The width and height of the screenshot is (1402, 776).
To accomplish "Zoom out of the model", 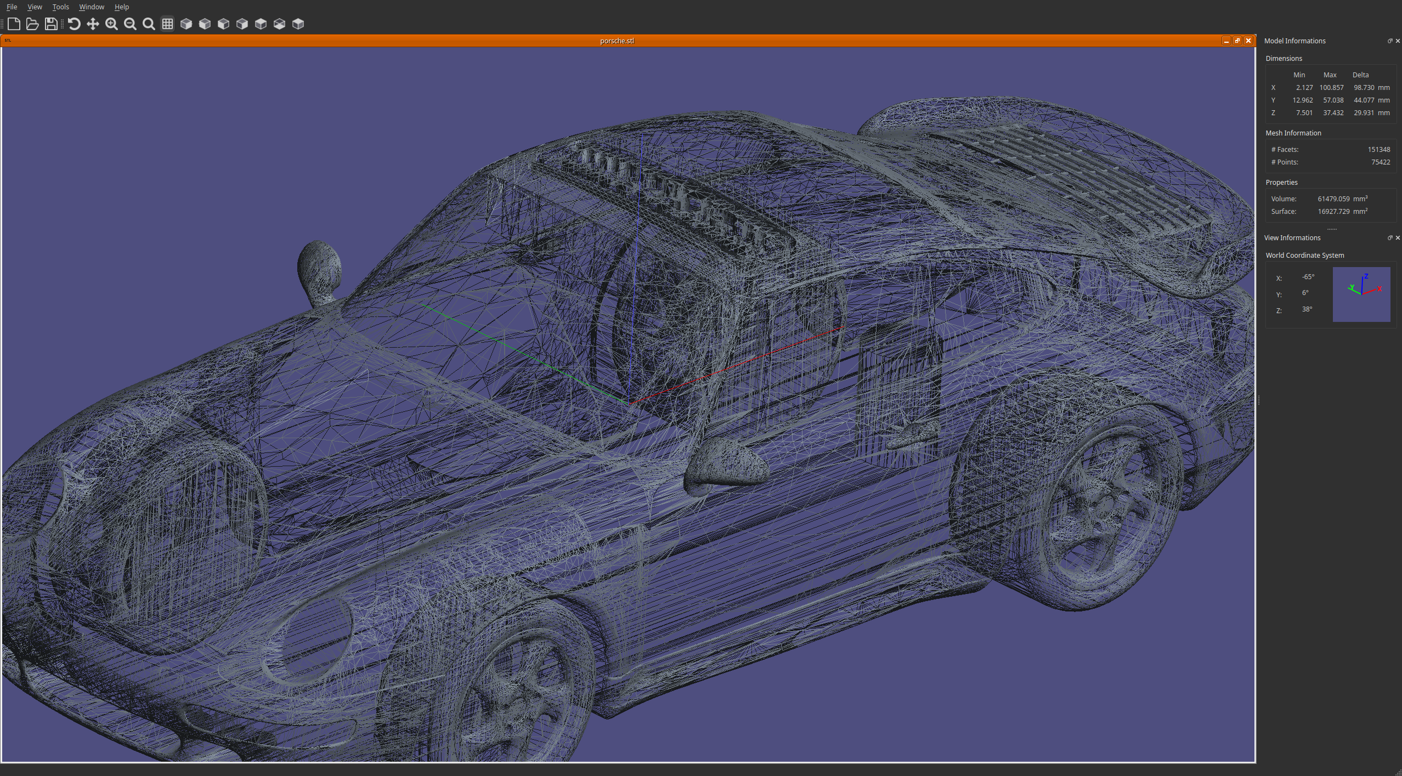I will (129, 24).
